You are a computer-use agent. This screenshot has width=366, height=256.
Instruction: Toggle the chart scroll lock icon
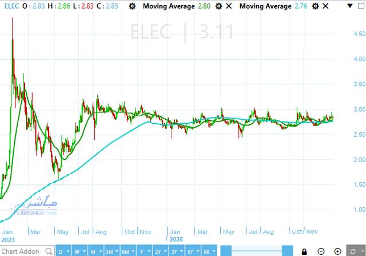(x=305, y=251)
